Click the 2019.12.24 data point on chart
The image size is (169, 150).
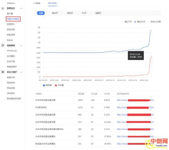click(x=151, y=57)
